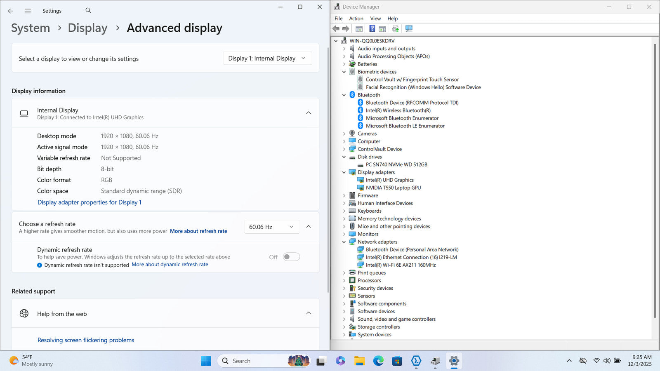Click Show/Hide Action Pane toolbar icon
The height and width of the screenshot is (371, 660).
[x=382, y=28]
